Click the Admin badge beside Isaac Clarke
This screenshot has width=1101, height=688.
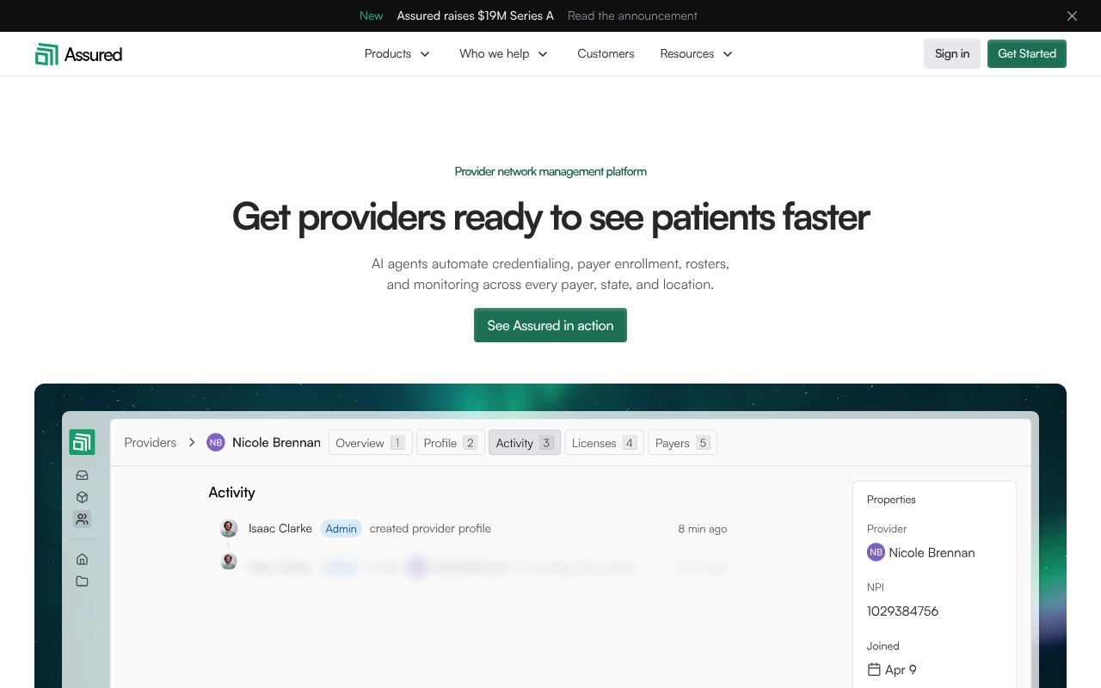pyautogui.click(x=341, y=528)
